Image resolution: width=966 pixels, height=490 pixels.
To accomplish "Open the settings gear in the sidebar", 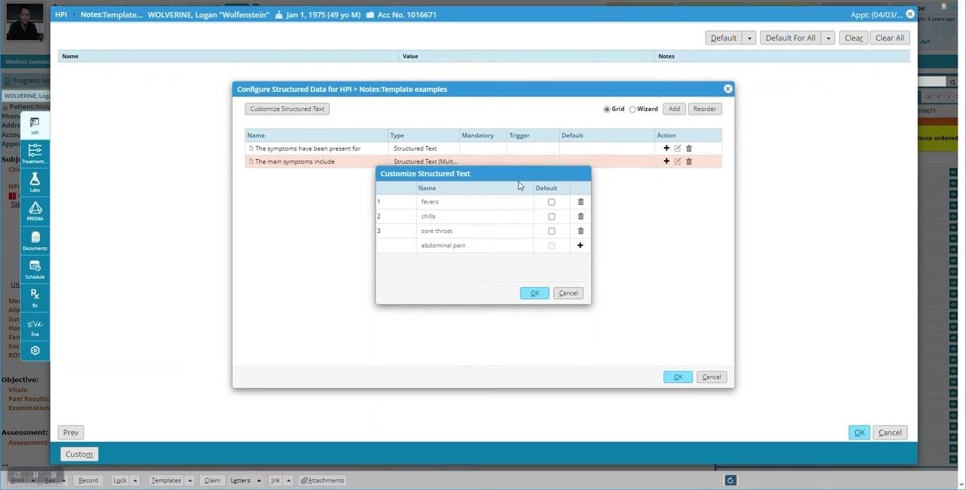I will (35, 351).
